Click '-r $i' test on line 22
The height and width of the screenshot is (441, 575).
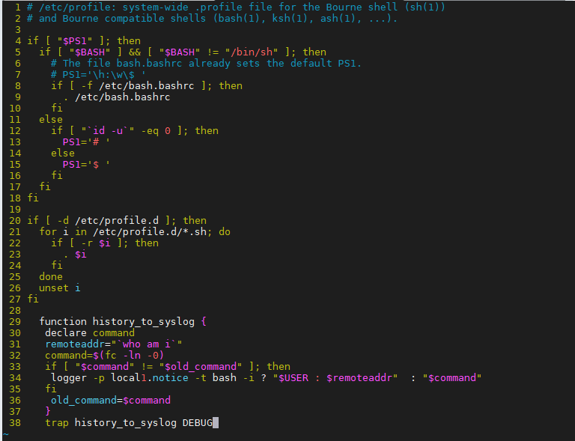coord(95,243)
